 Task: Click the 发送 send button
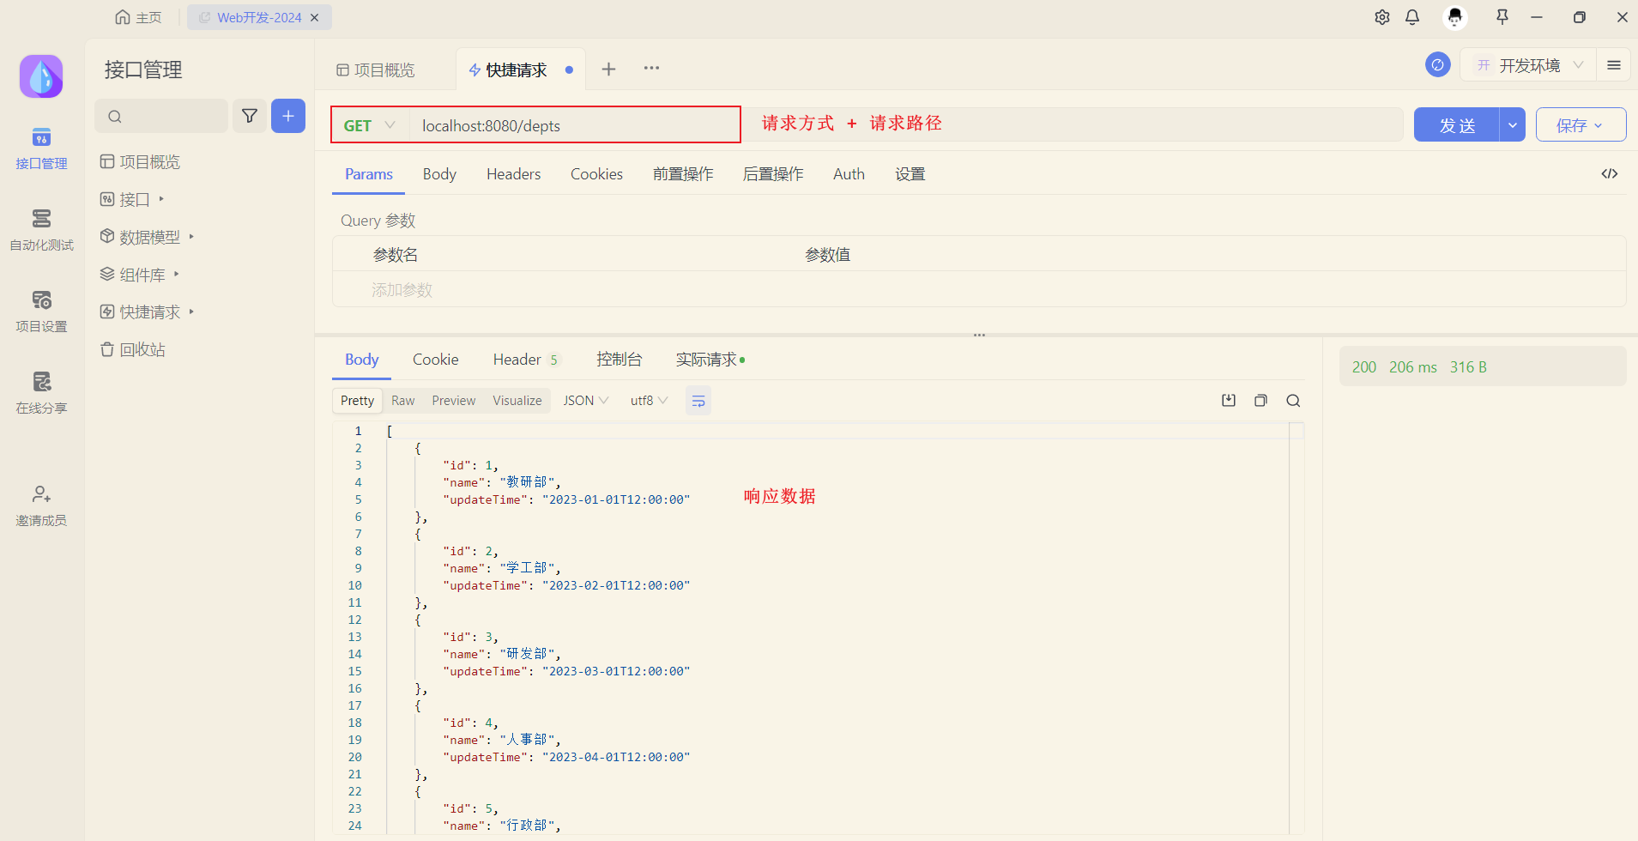point(1458,124)
